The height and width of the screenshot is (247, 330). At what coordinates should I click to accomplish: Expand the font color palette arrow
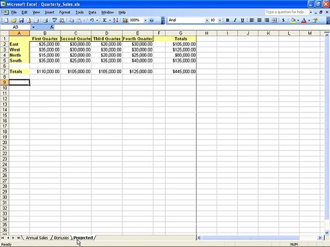(x=309, y=21)
